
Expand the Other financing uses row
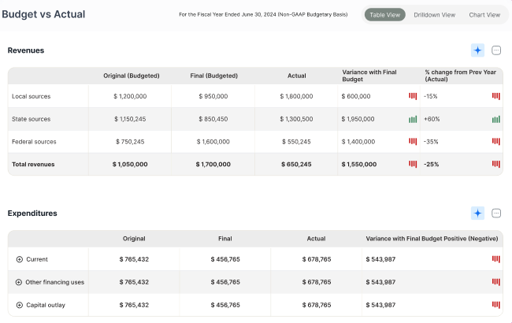point(19,282)
